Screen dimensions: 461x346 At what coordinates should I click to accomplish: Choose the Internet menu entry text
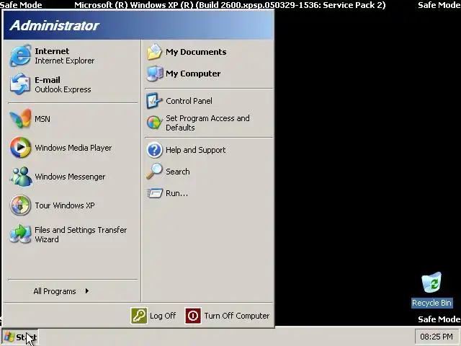[x=52, y=51]
